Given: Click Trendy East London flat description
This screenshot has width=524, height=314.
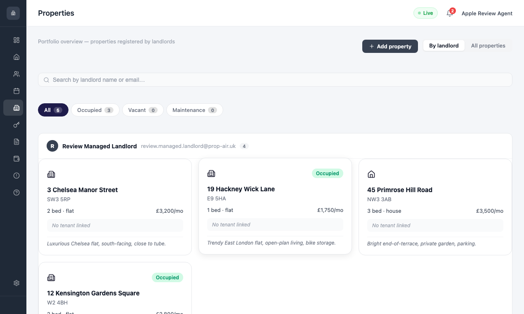Looking at the screenshot, I should click(271, 243).
